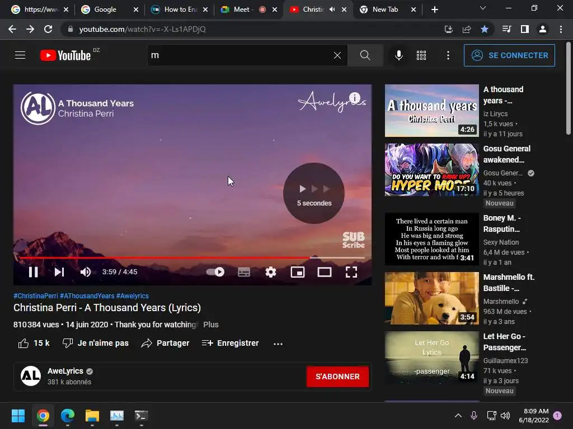Enter full screen mode
The image size is (573, 429).
point(351,272)
